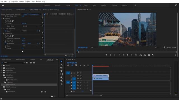Screen dimensions: 179x100
Task: Create a new custom bin in Effects
Action: coord(52,96)
